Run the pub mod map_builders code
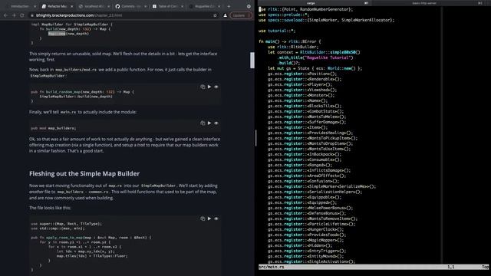 pos(209,123)
